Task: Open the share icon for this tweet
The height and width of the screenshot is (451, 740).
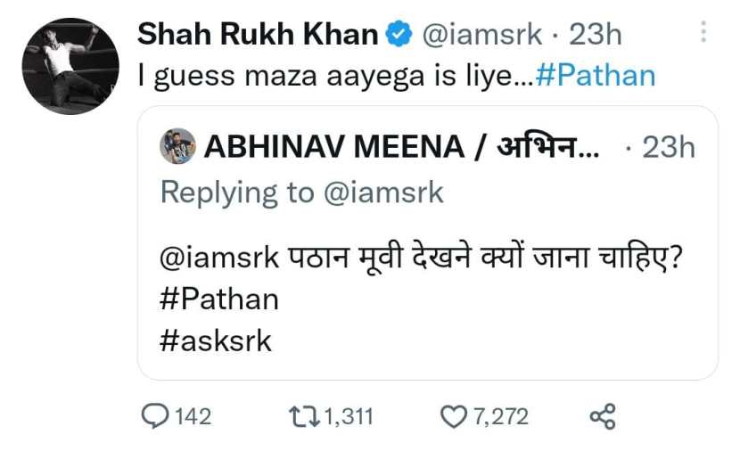Action: 603,415
